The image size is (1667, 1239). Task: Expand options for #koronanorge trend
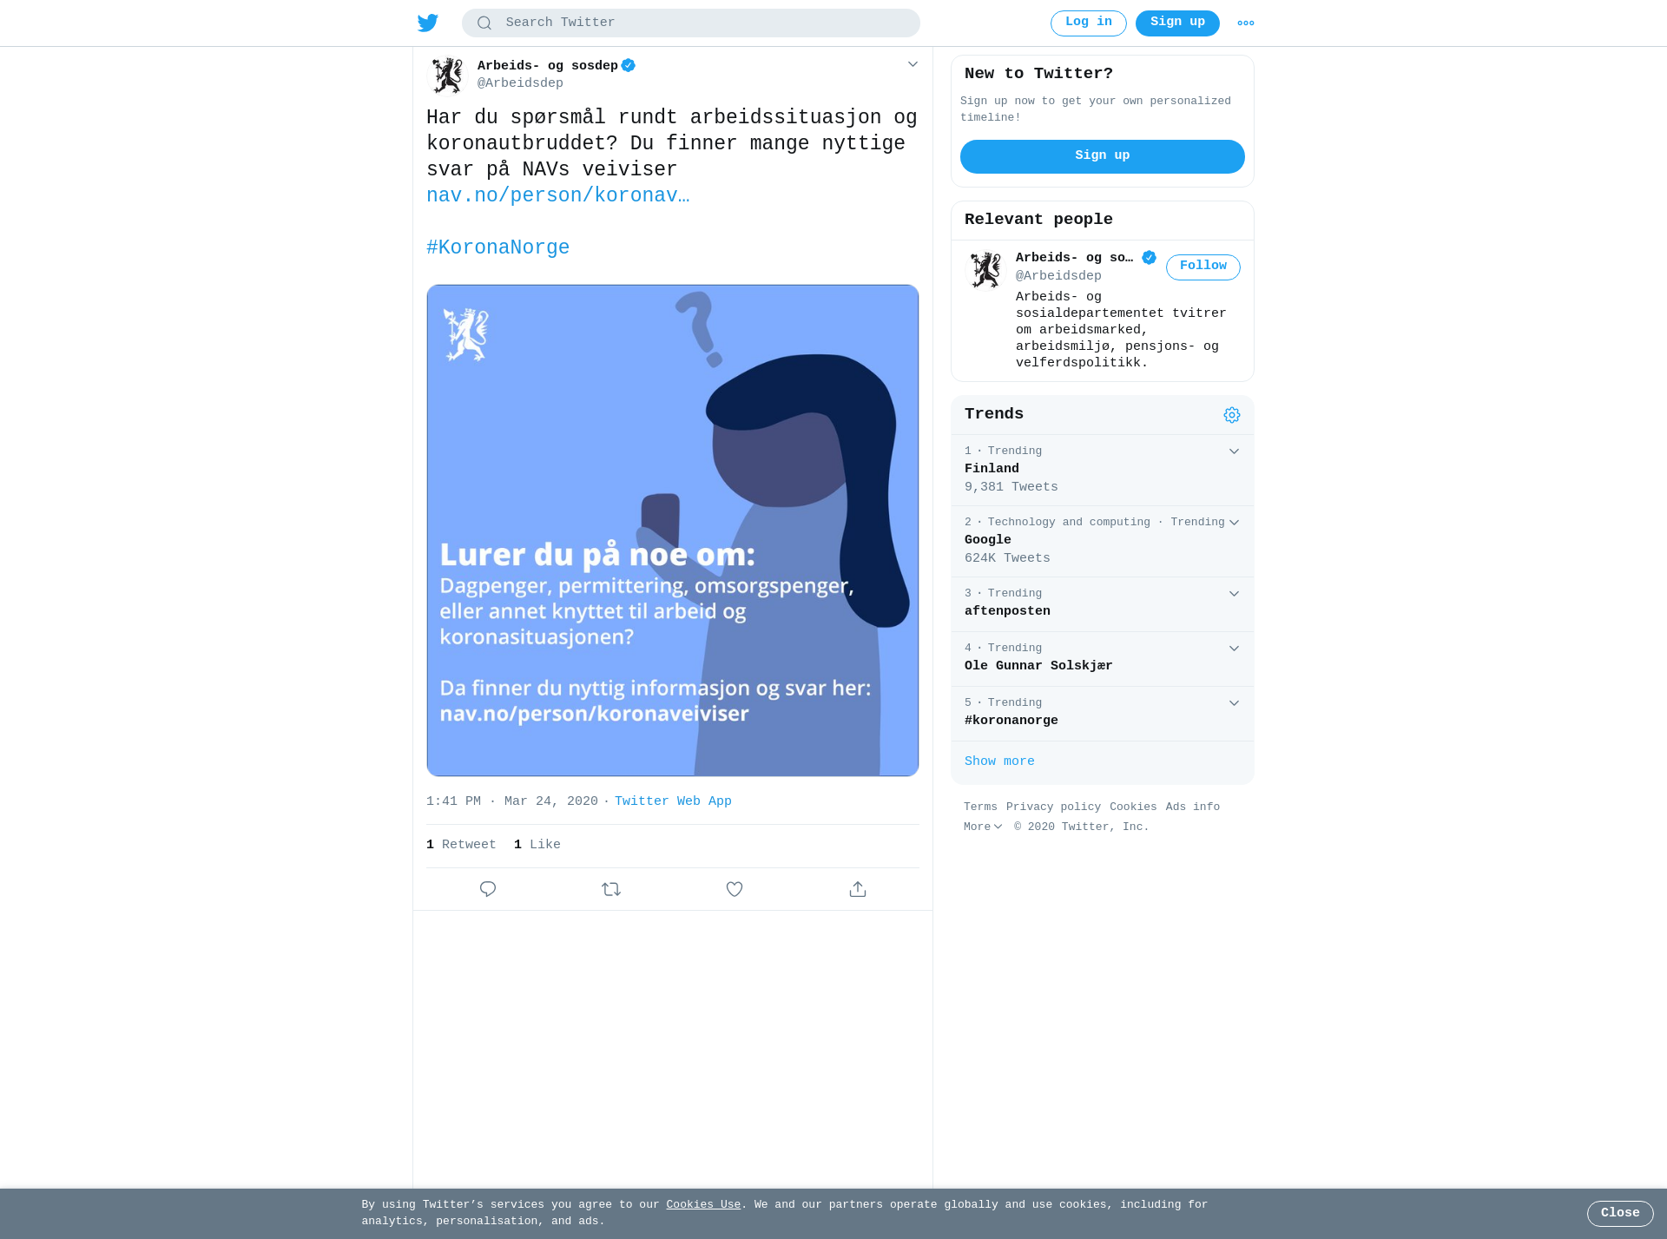pyautogui.click(x=1234, y=703)
